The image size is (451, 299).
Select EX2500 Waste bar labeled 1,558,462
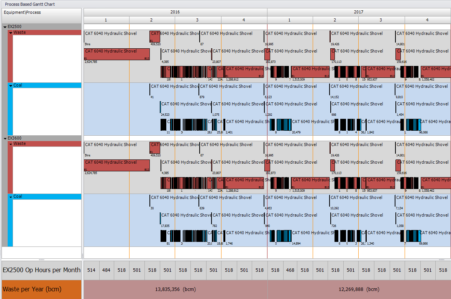tap(436, 72)
